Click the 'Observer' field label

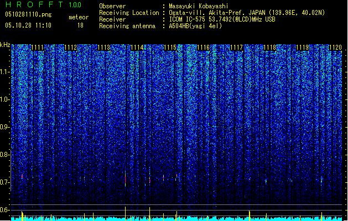(112, 6)
